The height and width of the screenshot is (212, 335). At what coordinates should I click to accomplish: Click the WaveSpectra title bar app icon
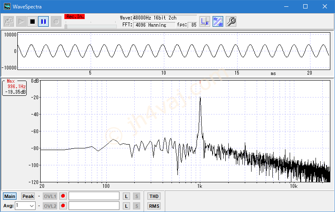click(7, 6)
